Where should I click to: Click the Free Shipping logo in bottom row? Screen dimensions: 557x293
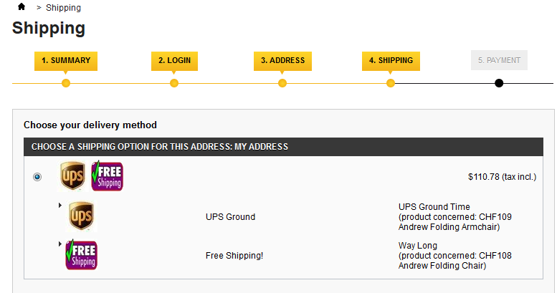click(x=81, y=255)
